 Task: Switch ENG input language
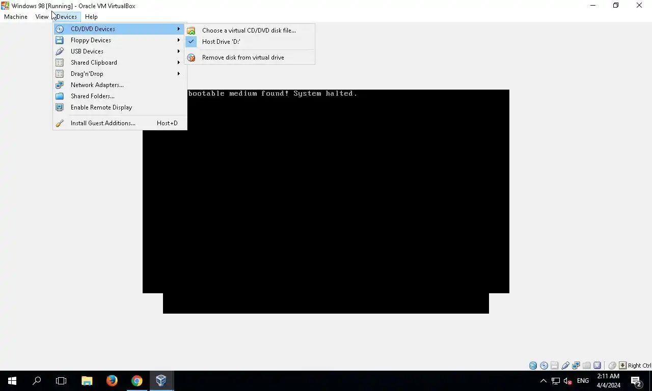click(583, 381)
